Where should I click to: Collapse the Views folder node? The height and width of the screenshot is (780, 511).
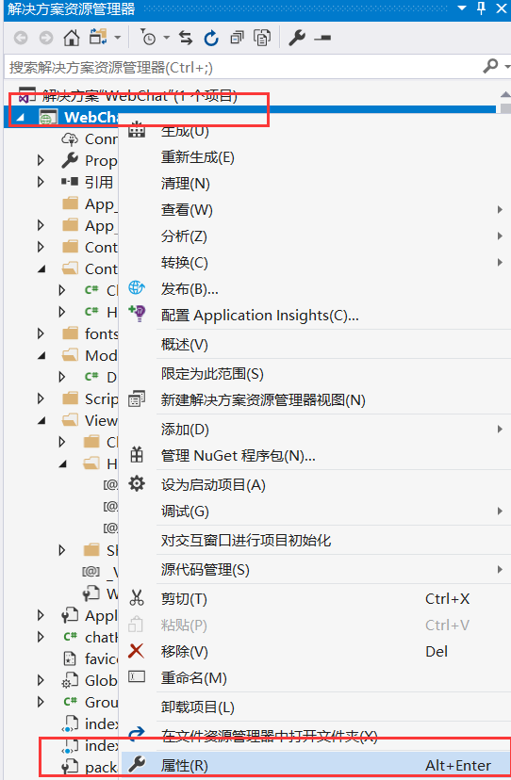pos(41,421)
